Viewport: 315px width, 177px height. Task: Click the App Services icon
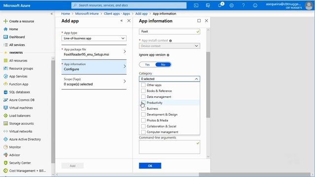click(5, 76)
